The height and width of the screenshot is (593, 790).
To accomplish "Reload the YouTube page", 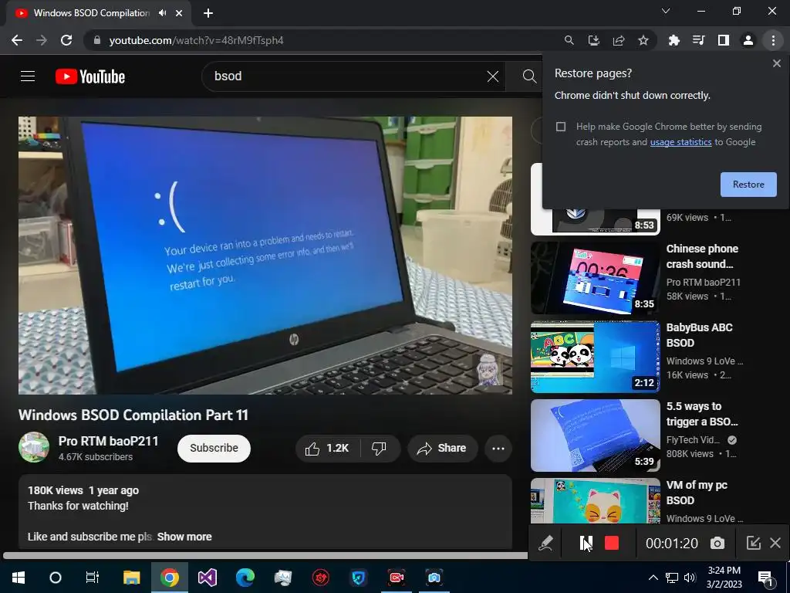I will (66, 40).
